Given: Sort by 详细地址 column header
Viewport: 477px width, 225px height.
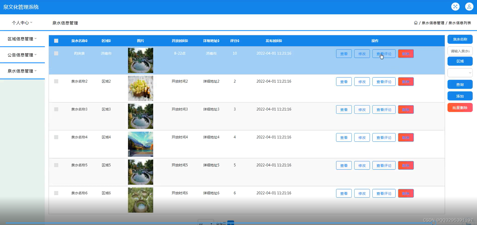Looking at the screenshot, I should 211,41.
